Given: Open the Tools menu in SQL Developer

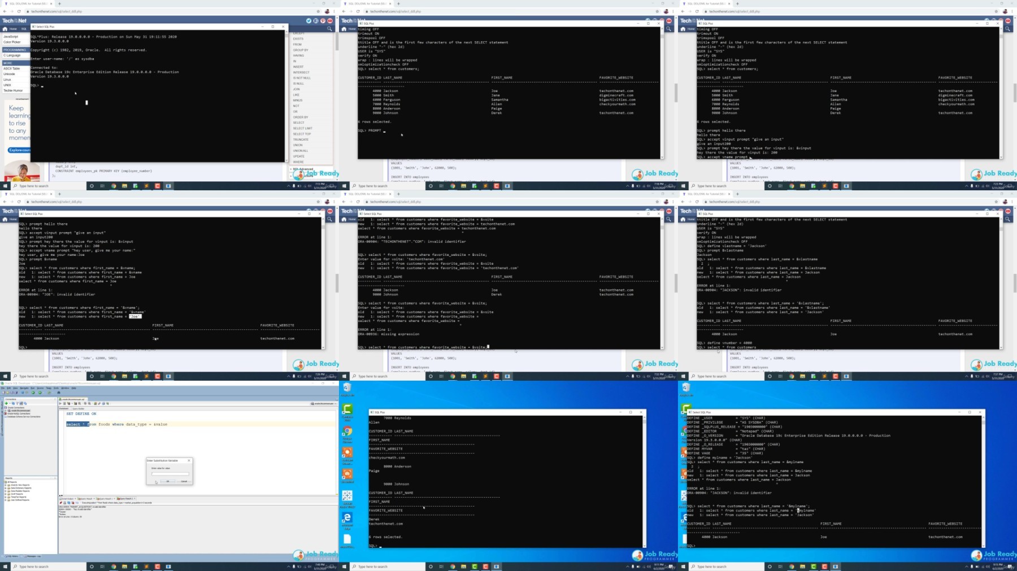Looking at the screenshot, I should point(56,388).
